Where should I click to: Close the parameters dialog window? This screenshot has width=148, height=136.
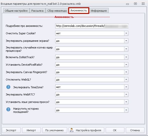point(143,4)
